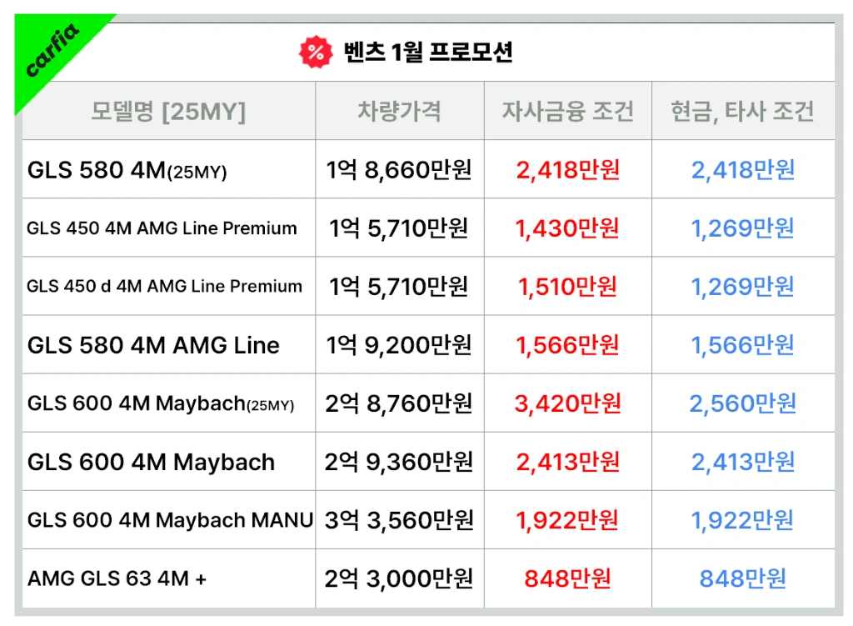Select 'GLS 450 4M AMG Line Premium' row name

162,228
